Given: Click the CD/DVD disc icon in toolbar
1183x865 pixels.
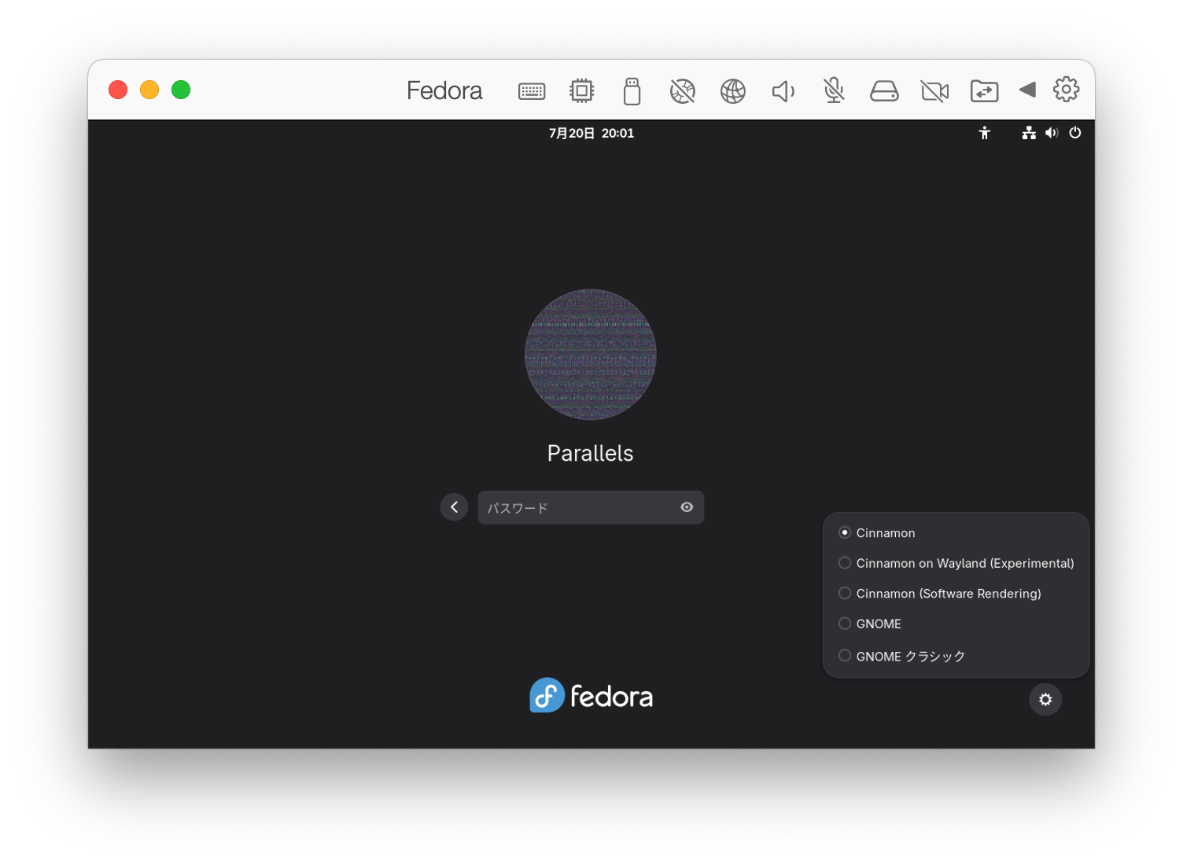Looking at the screenshot, I should (x=683, y=91).
